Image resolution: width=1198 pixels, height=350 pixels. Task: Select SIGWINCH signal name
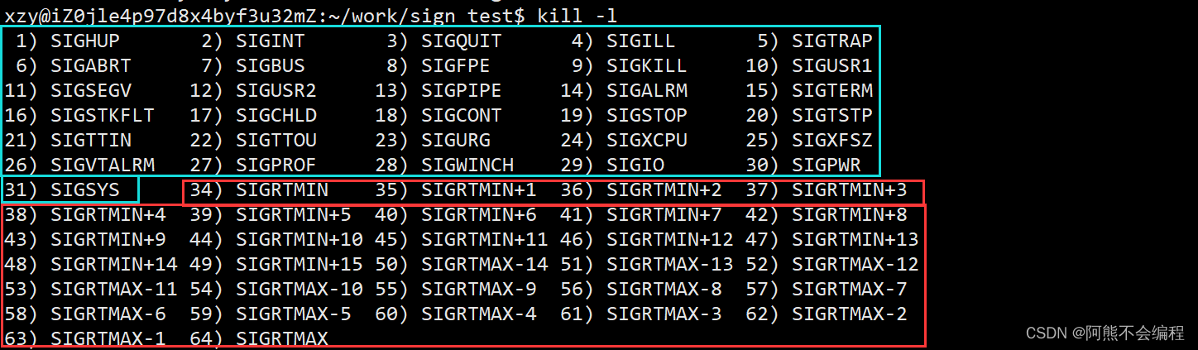467,165
